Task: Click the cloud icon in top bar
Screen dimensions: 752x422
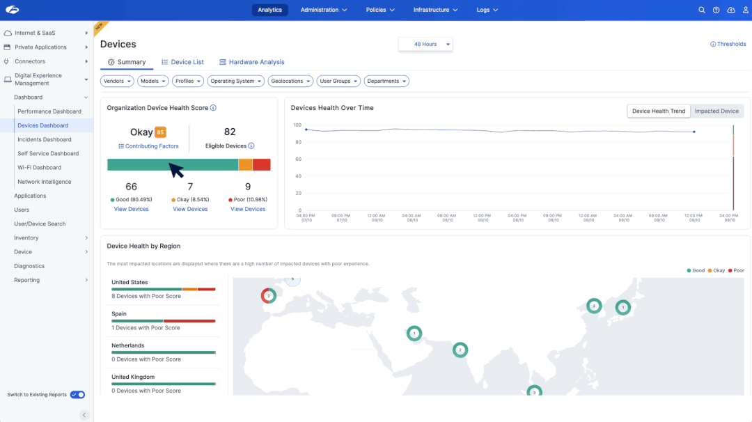Action: [x=730, y=10]
